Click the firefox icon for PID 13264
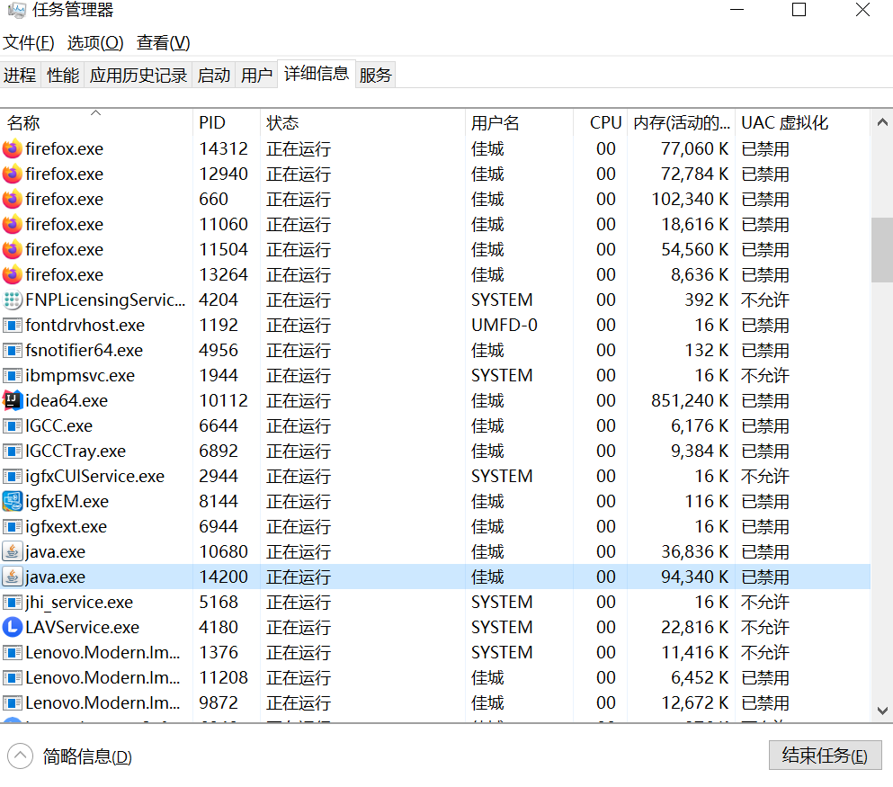 point(13,275)
